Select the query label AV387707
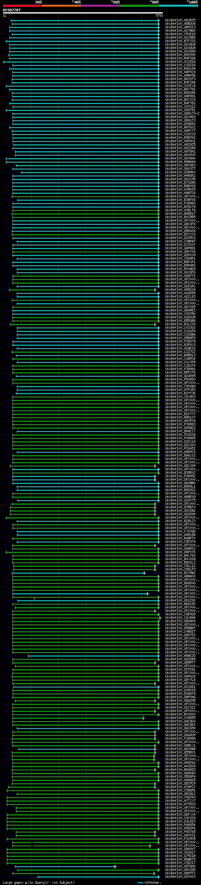The width and height of the screenshot is (201, 885). pos(12,10)
